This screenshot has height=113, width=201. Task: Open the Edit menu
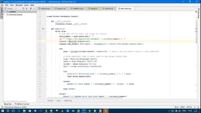7,5
